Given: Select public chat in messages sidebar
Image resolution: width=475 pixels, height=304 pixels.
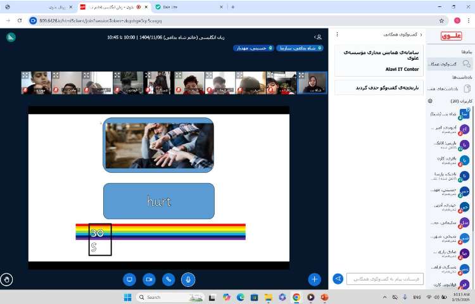Looking at the screenshot, I should [x=449, y=63].
